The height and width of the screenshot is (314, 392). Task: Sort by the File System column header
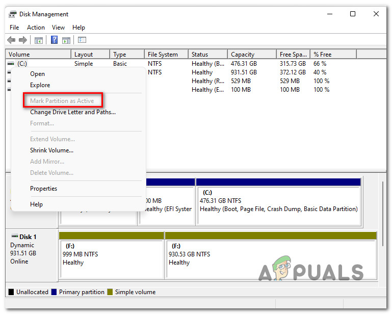163,55
